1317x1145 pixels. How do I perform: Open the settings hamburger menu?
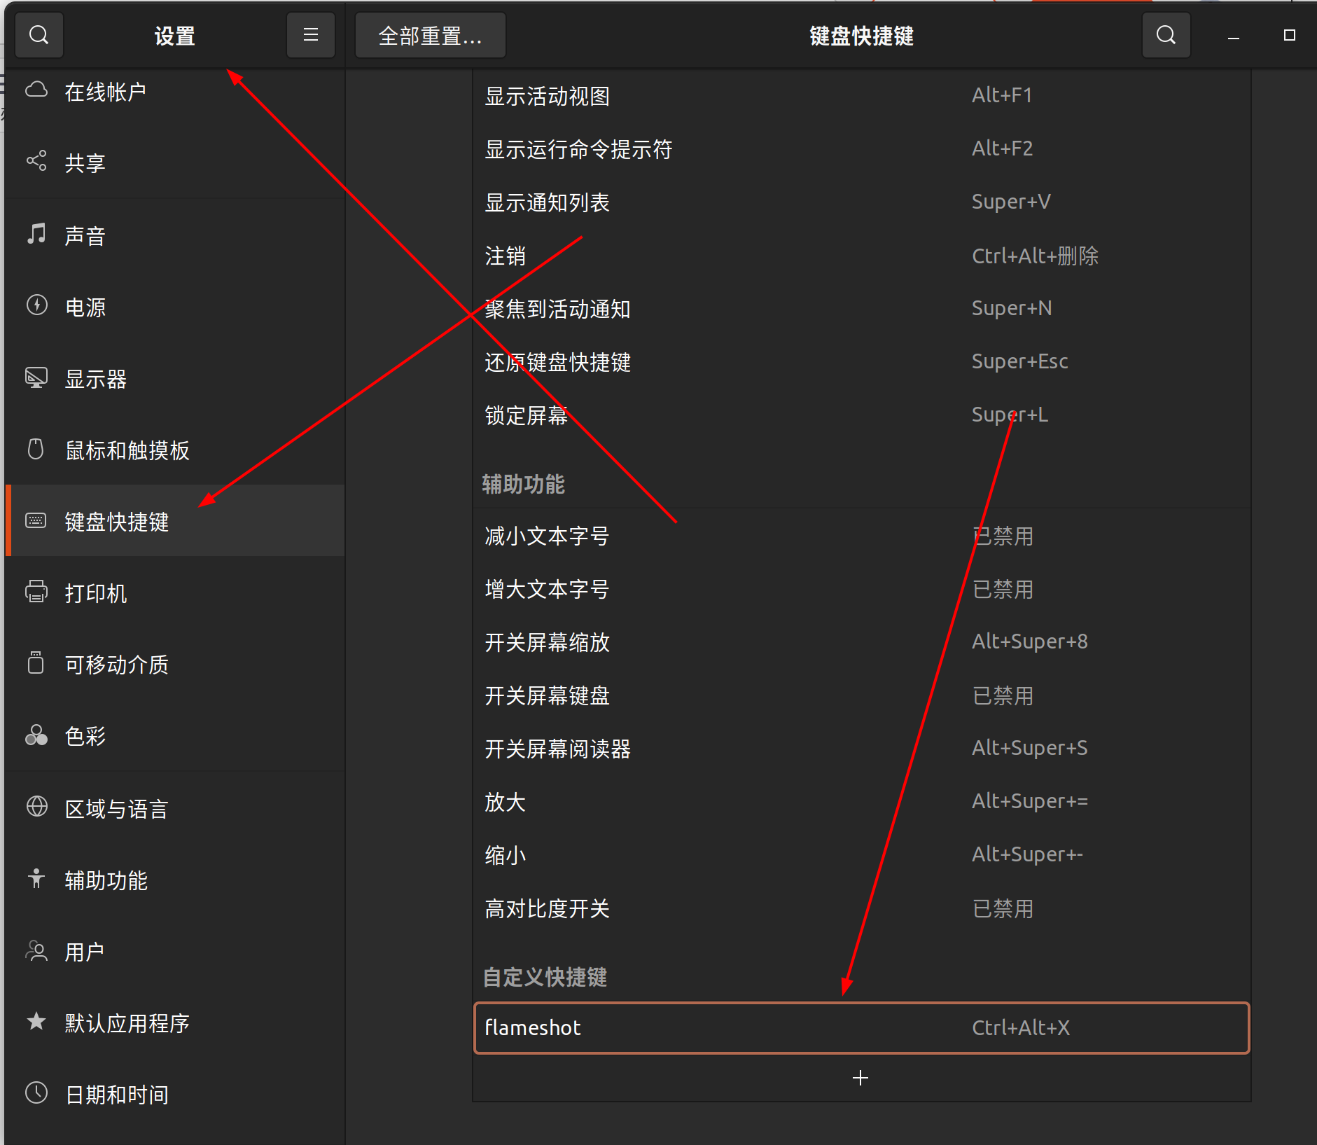tap(311, 35)
